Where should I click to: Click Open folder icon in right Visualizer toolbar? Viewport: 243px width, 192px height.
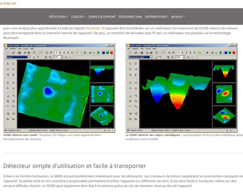(x=136, y=52)
